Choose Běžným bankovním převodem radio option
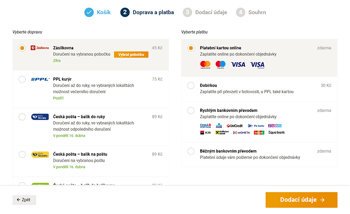The image size is (350, 214). [x=191, y=151]
